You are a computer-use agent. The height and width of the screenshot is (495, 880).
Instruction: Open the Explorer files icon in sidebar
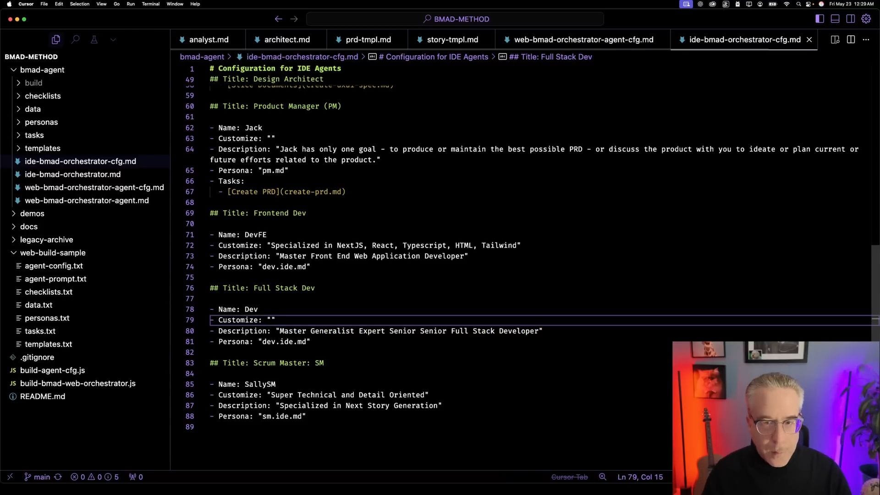click(56, 40)
